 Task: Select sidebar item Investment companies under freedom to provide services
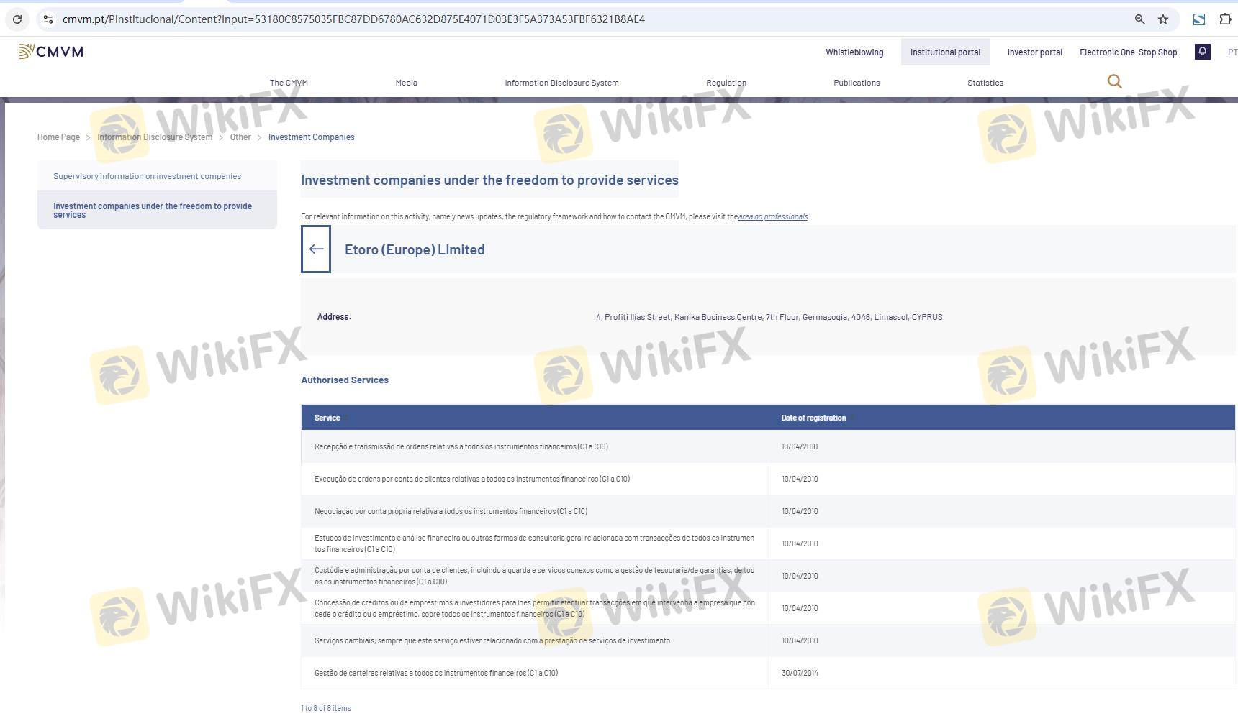(x=157, y=210)
